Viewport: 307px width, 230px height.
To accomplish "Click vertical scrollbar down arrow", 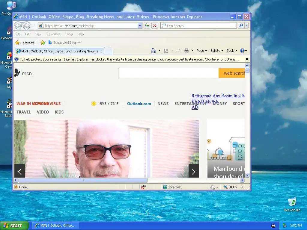I will [x=247, y=175].
